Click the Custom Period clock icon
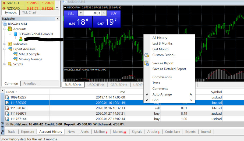The image size is (244, 141). [147, 55]
